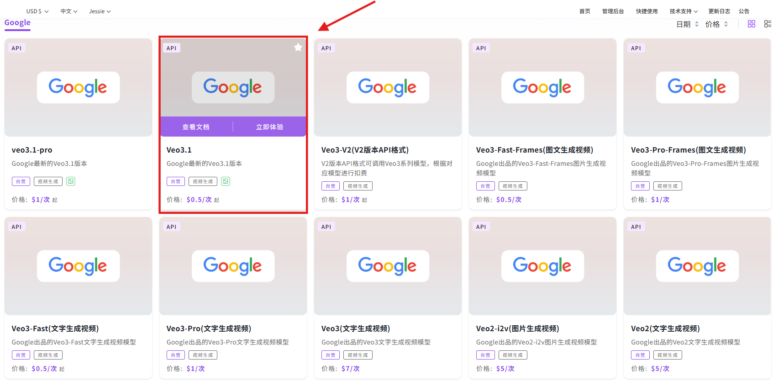773x381 pixels.
Task: Switch to grid view layout
Action: [751, 24]
